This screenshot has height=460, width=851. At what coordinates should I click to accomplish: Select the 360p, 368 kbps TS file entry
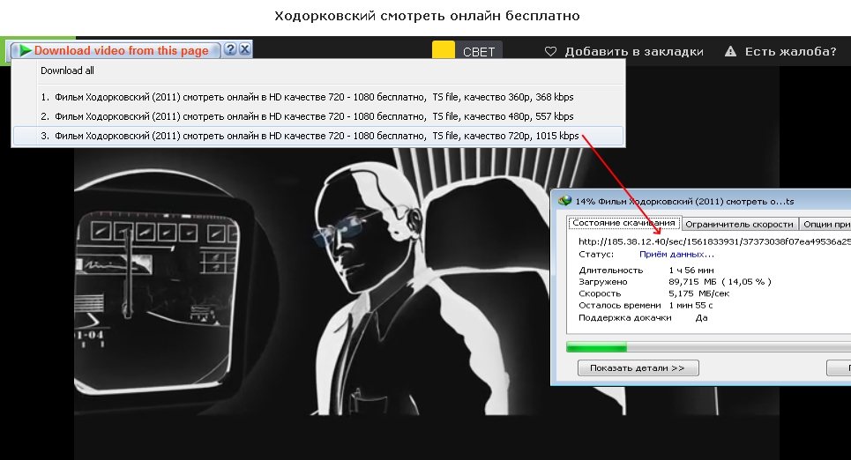tap(318, 97)
